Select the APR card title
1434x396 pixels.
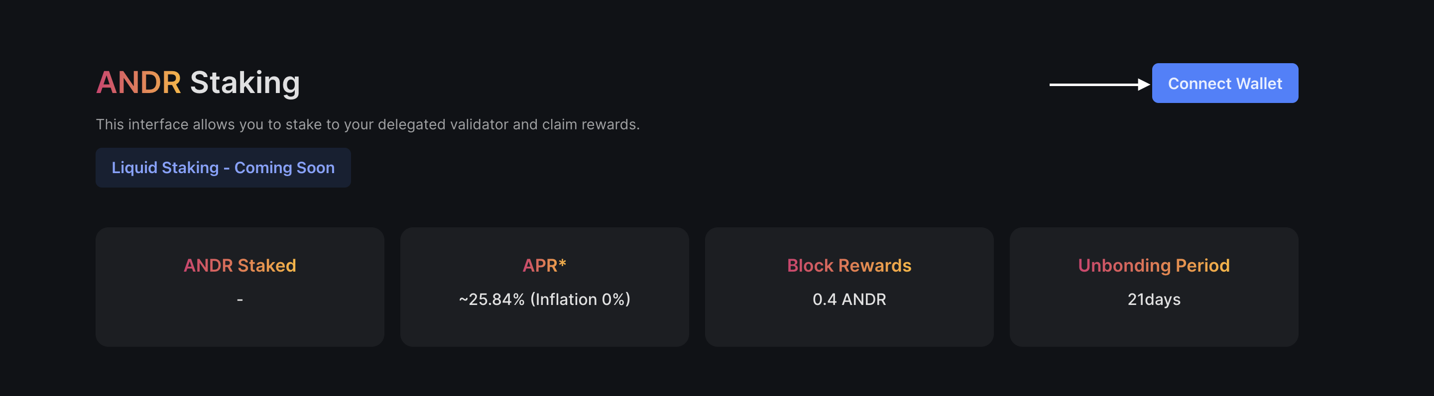tap(540, 265)
